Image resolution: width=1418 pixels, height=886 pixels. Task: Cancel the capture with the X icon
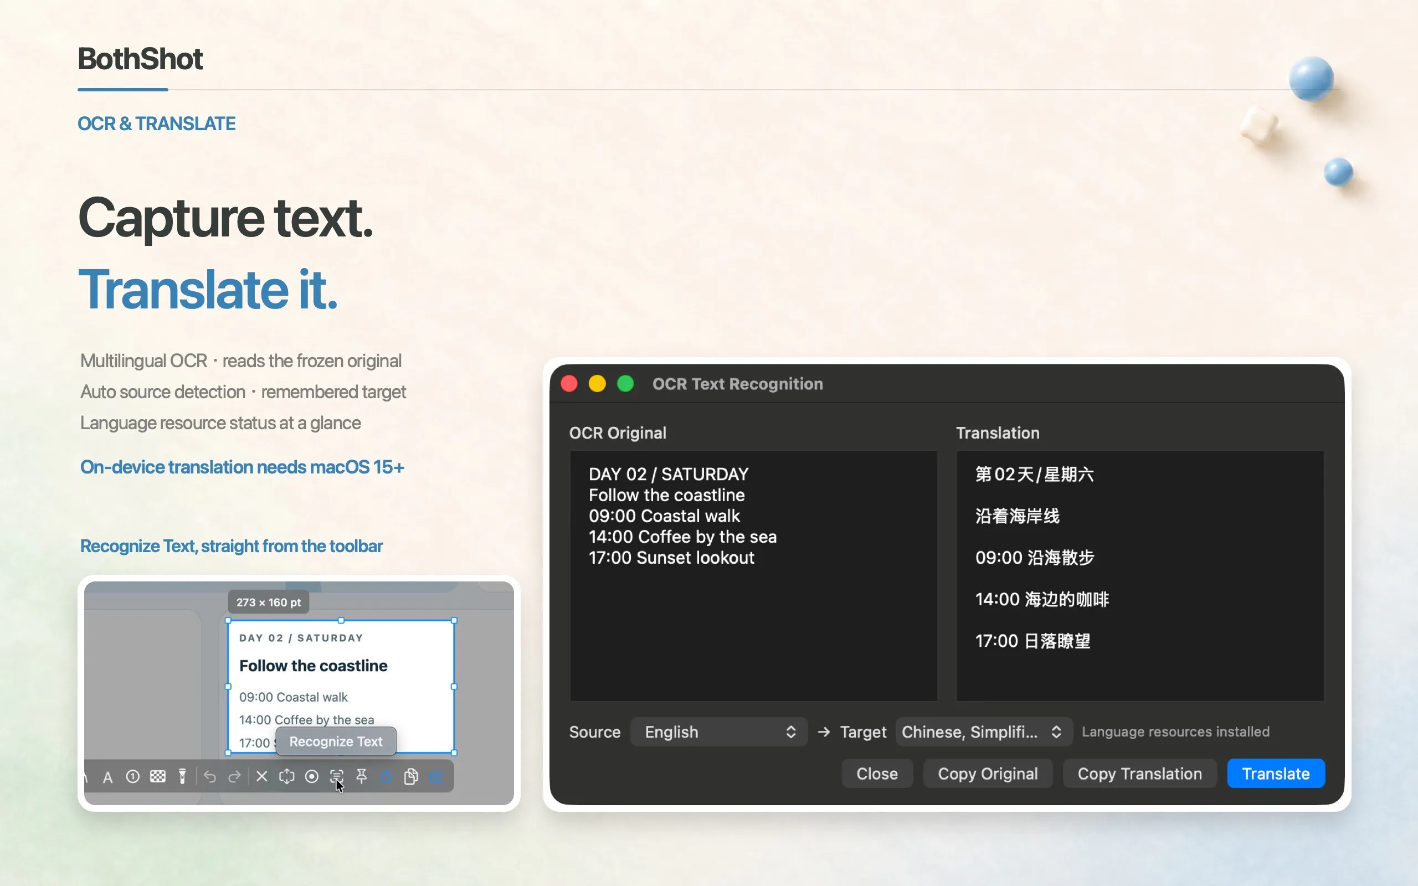(262, 776)
